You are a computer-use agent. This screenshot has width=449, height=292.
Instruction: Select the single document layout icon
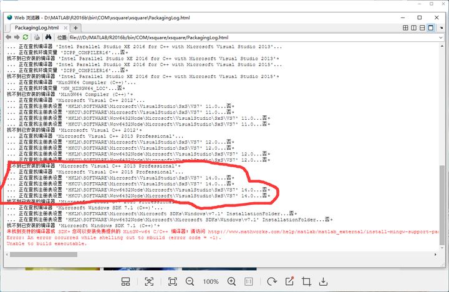431,28
